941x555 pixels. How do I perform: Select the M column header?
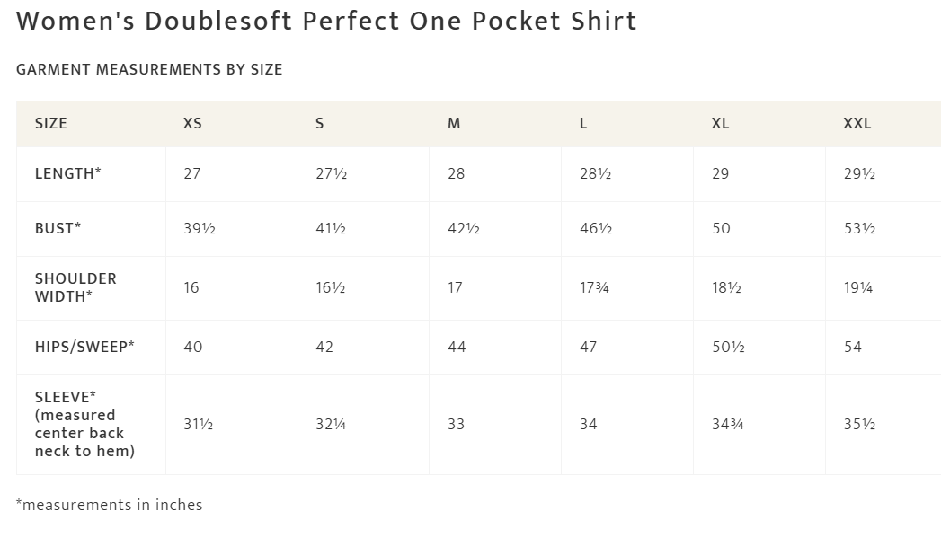coord(454,124)
